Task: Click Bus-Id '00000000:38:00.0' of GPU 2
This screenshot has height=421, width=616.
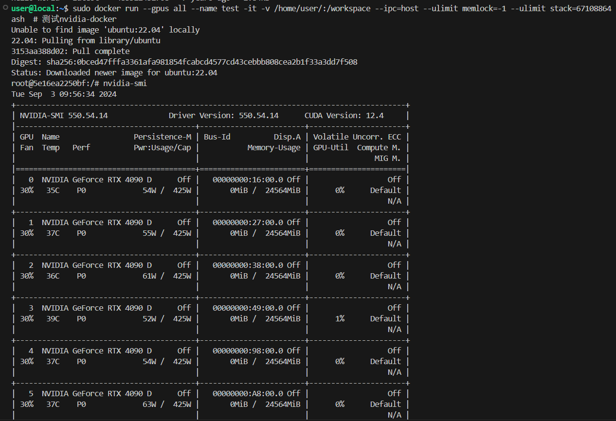Action: pyautogui.click(x=248, y=265)
